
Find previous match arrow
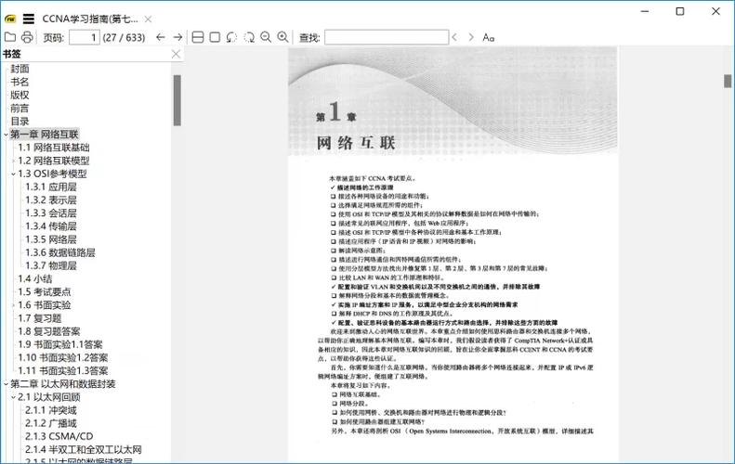454,37
